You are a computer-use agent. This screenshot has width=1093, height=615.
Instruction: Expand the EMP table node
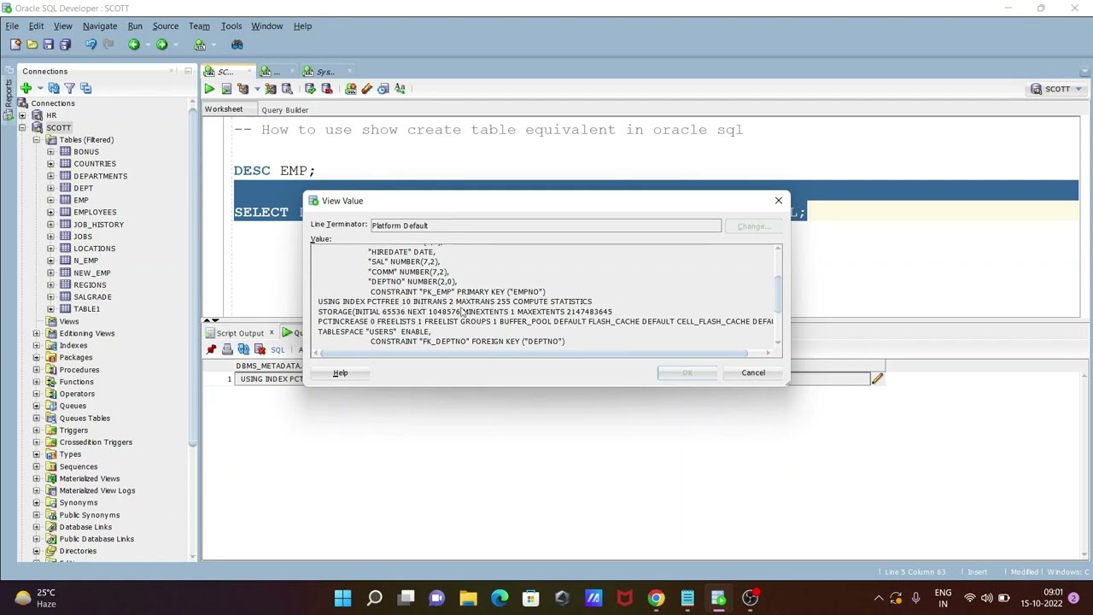50,200
